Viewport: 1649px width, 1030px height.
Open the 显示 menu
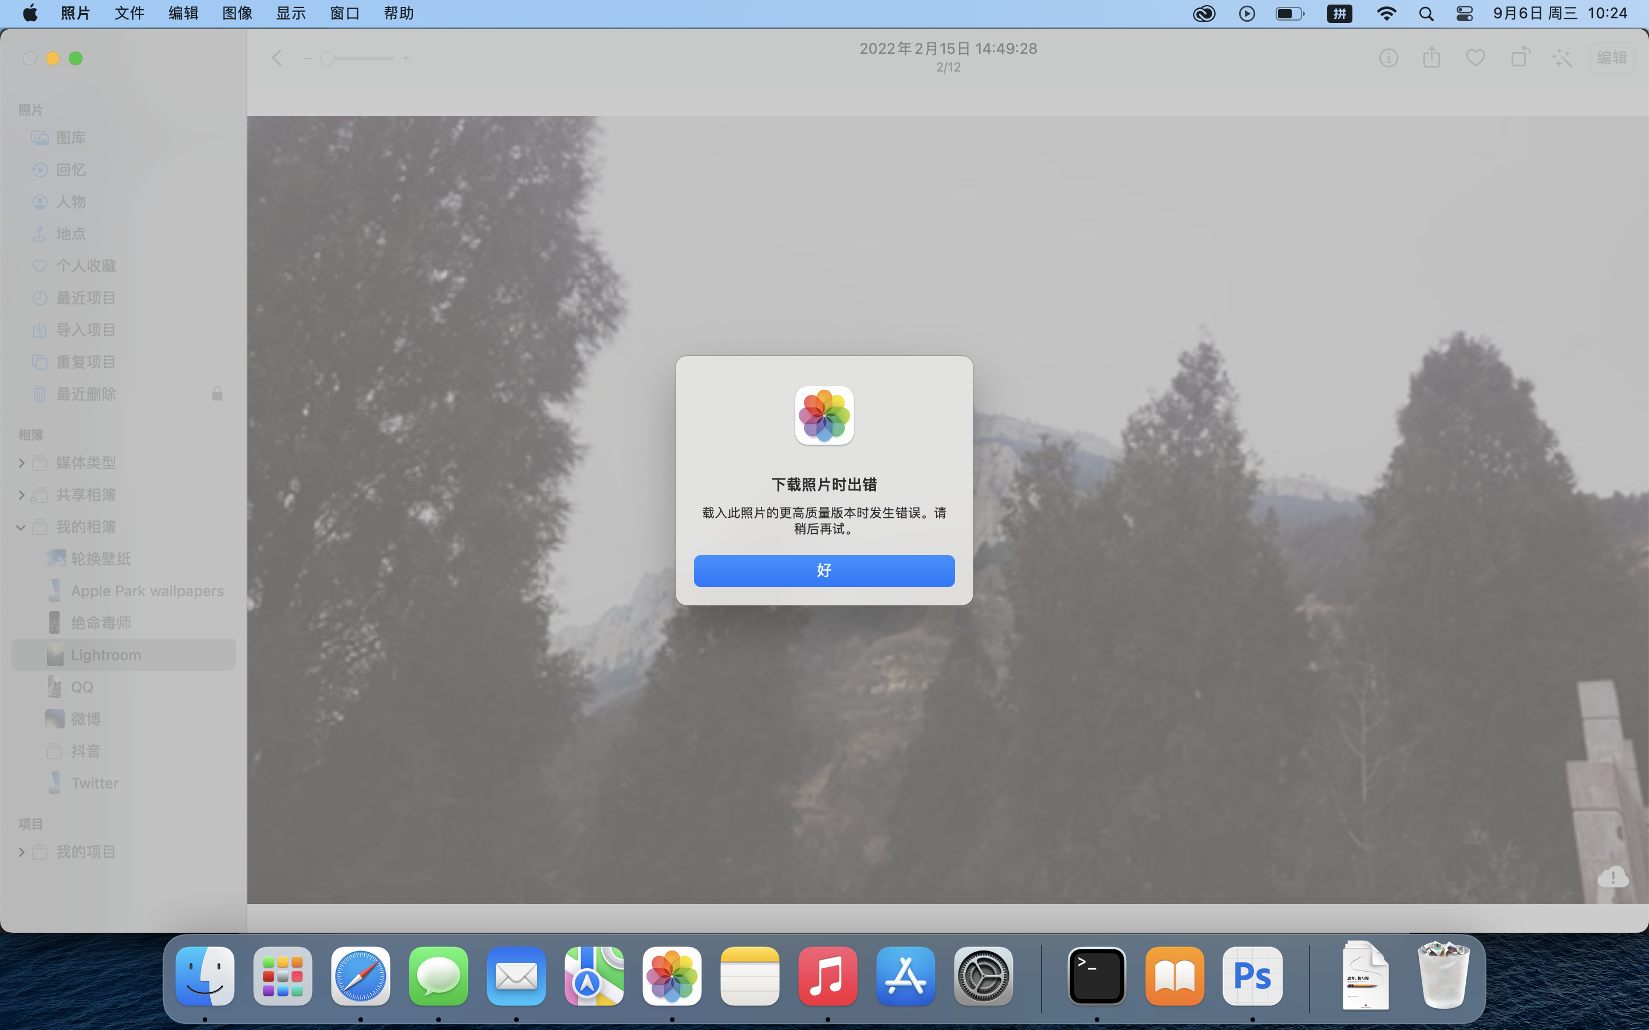290,14
